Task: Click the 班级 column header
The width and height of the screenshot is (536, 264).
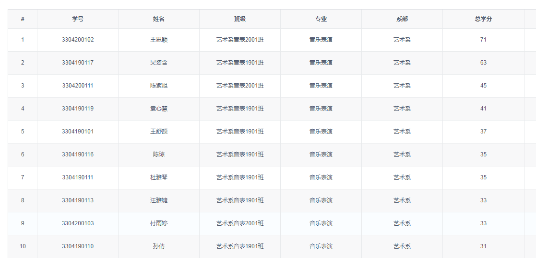Action: [x=240, y=19]
